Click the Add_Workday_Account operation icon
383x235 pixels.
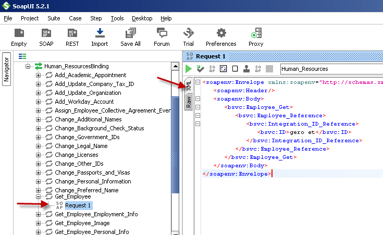tap(49, 102)
